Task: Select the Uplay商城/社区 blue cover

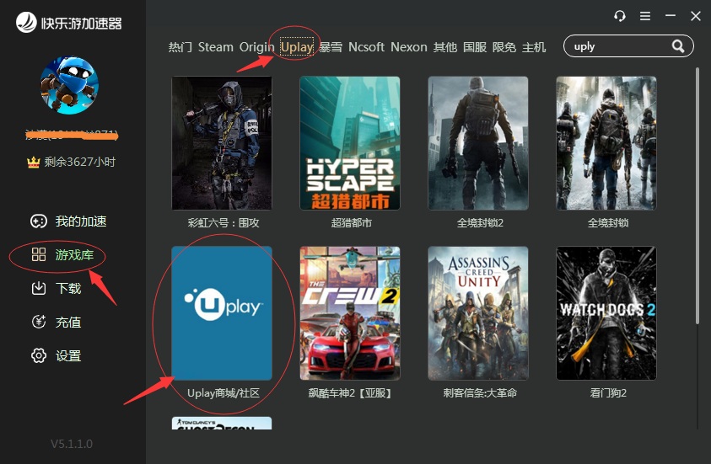Action: pyautogui.click(x=222, y=313)
